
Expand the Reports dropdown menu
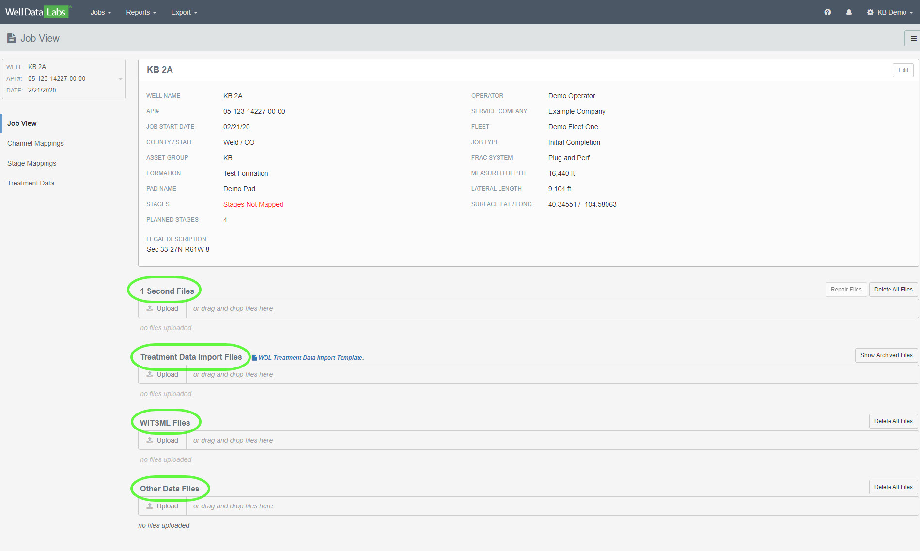click(x=140, y=12)
